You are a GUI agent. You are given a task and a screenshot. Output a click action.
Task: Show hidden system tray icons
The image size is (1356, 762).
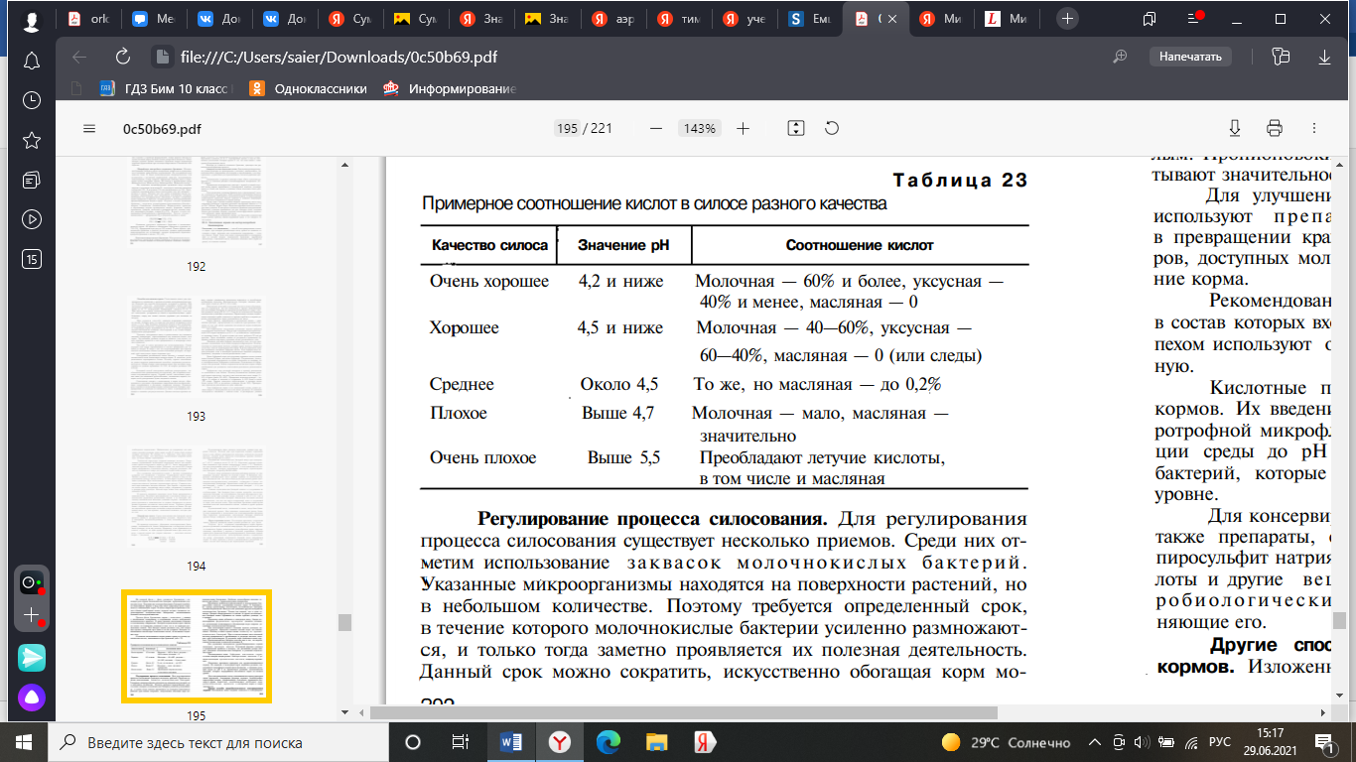point(1094,742)
